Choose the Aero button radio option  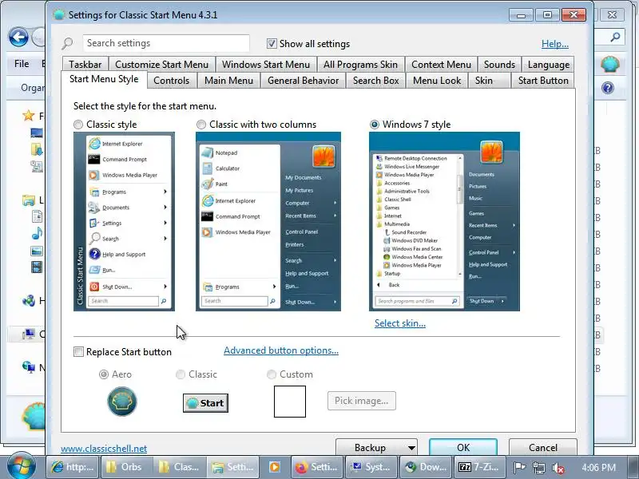pos(104,374)
